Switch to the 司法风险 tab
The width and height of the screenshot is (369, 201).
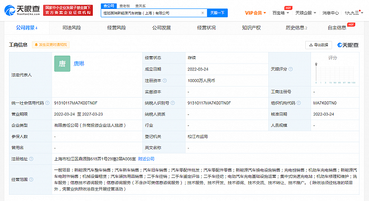[x=72, y=28]
